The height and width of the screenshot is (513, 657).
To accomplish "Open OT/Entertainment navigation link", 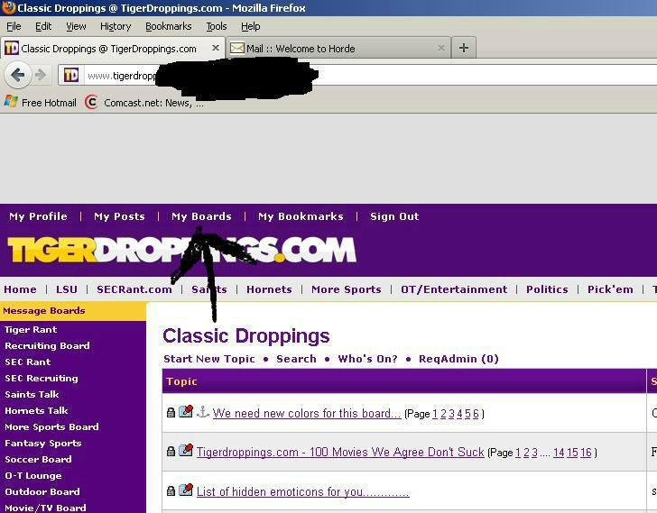I will pyautogui.click(x=454, y=289).
